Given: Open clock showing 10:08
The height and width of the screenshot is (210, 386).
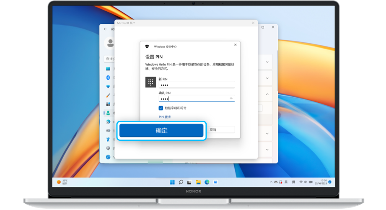Looking at the screenshot, I should click(321, 182).
